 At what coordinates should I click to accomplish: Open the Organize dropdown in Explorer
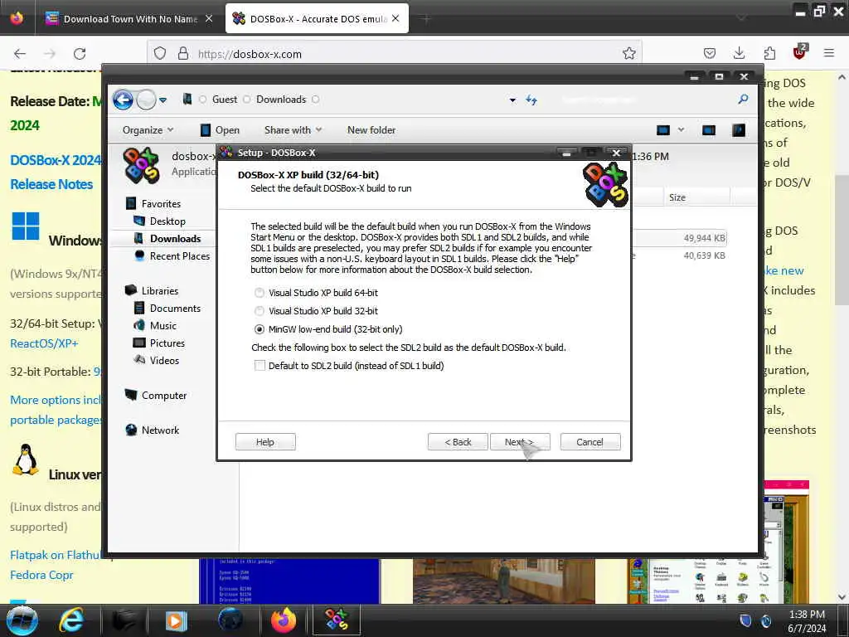point(148,130)
